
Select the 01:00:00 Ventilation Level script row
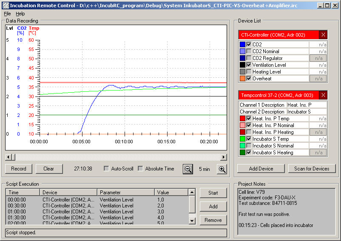click(x=97, y=212)
